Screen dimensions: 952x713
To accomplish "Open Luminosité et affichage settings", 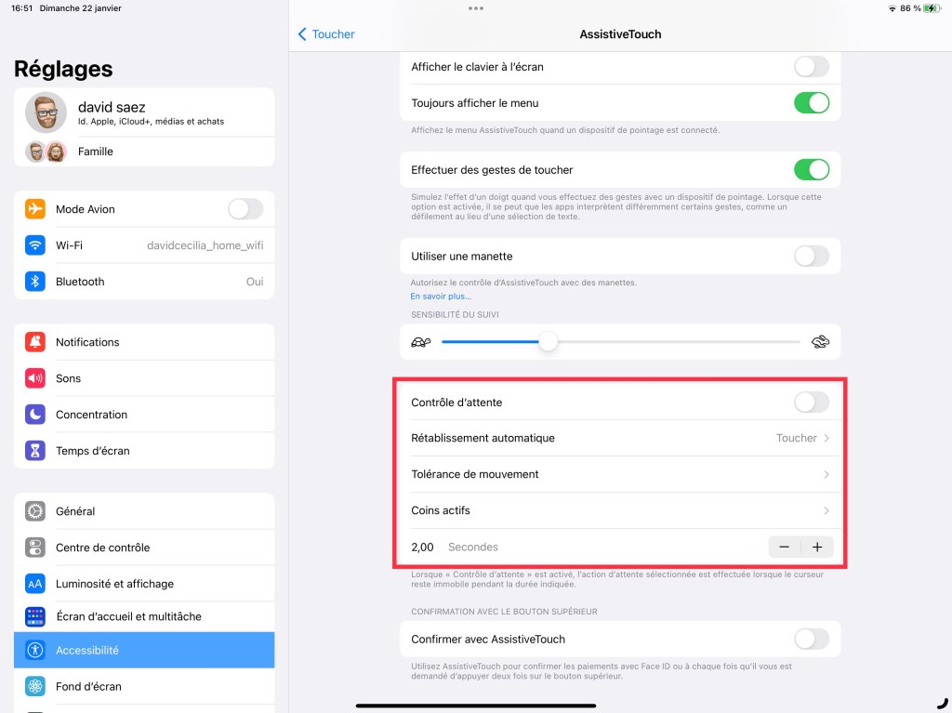I will pos(144,584).
